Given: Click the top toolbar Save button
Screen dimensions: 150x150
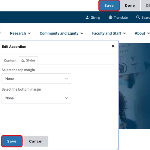Looking at the screenshot, I should click(109, 5).
